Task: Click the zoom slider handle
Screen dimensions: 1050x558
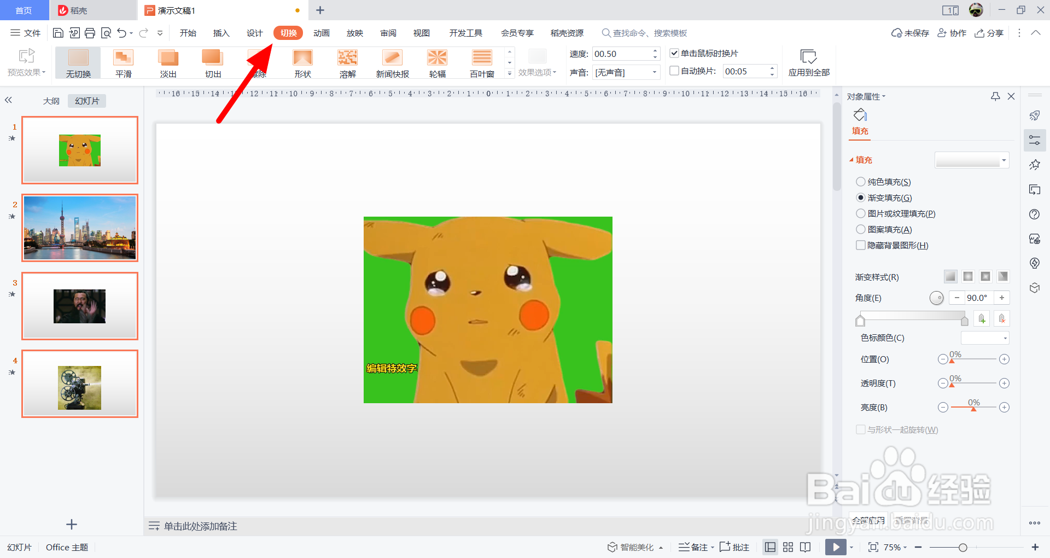Action: click(x=962, y=547)
